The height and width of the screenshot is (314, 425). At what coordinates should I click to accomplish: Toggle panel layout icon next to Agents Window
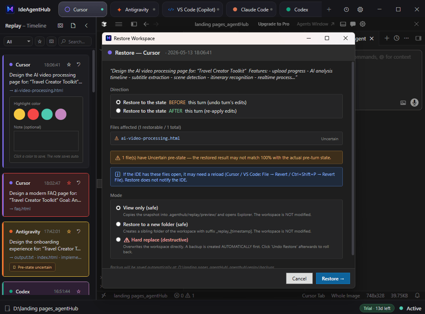click(x=343, y=24)
